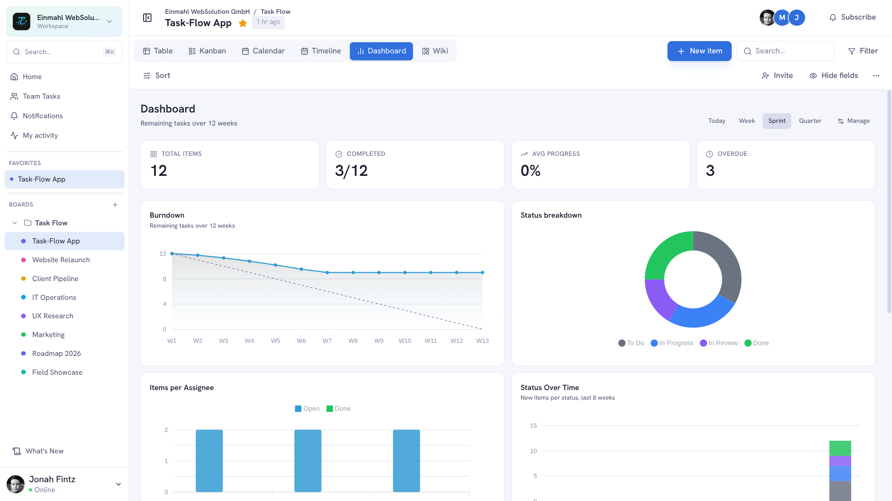Open the Roadmap 2026 board
The image size is (892, 501).
point(64,354)
